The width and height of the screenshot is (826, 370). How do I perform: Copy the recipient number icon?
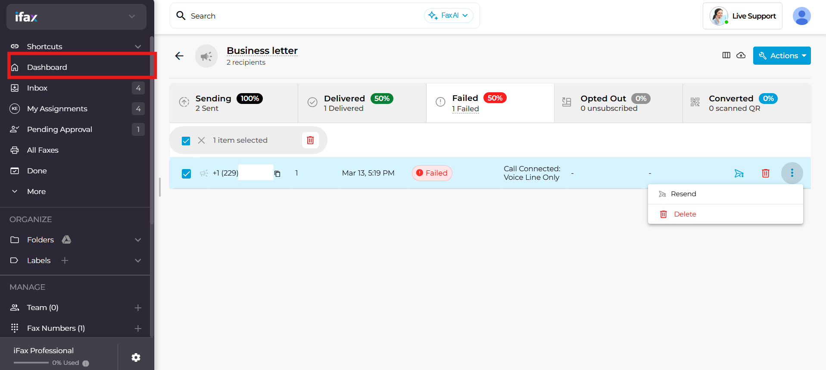[277, 174]
